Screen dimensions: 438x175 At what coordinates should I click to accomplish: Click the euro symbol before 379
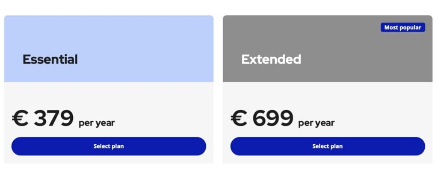[20, 119]
